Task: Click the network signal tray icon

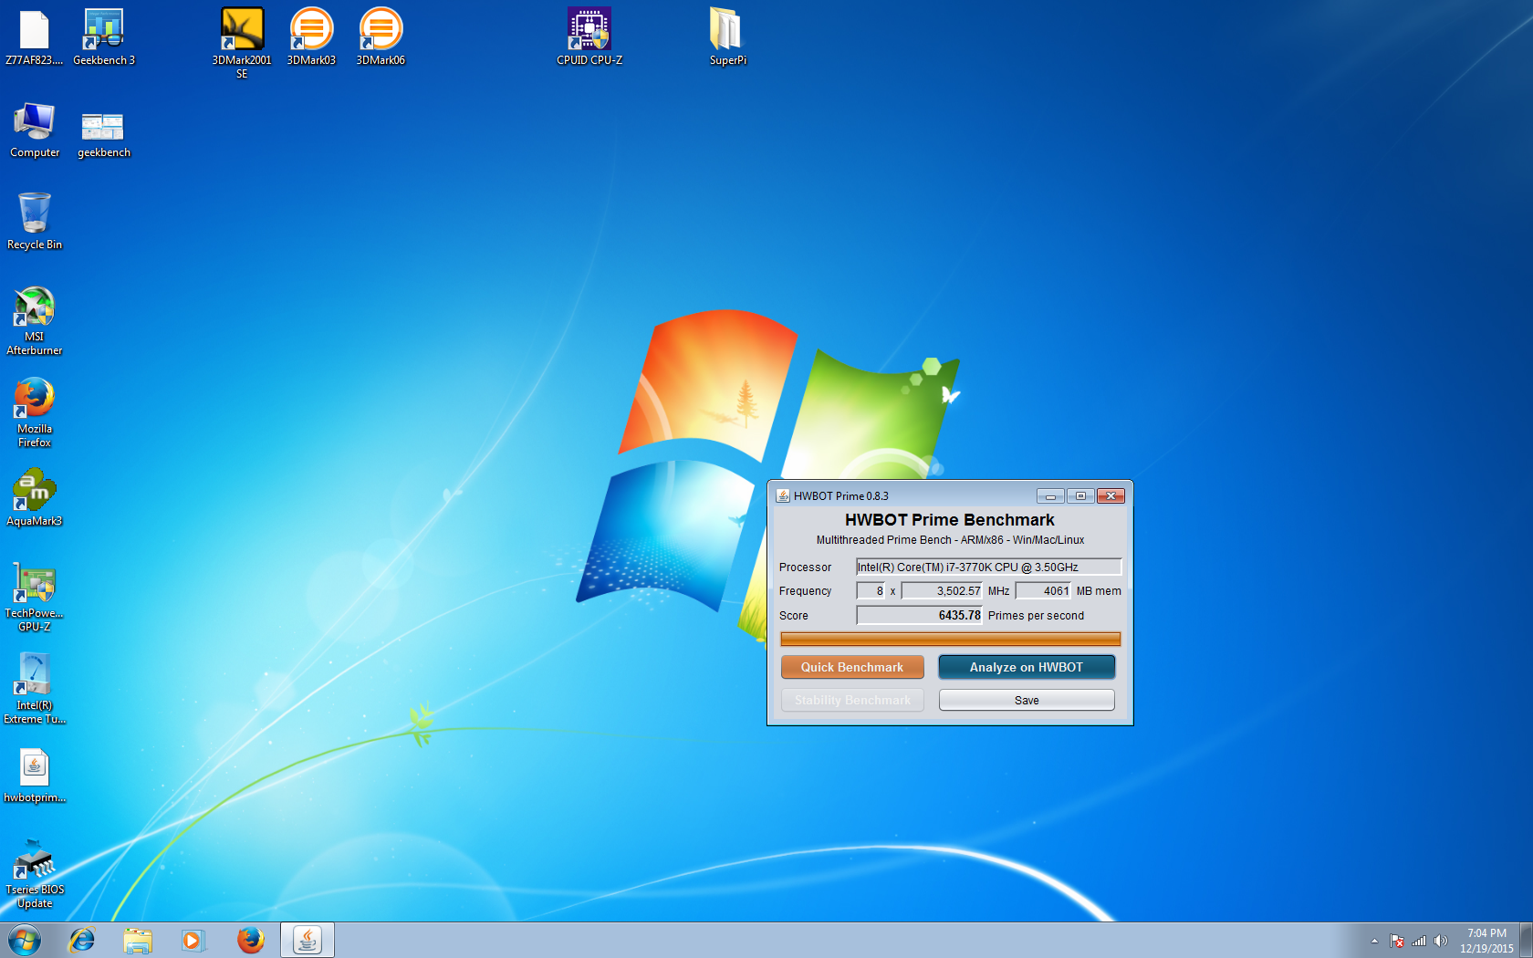Action: pyautogui.click(x=1419, y=941)
